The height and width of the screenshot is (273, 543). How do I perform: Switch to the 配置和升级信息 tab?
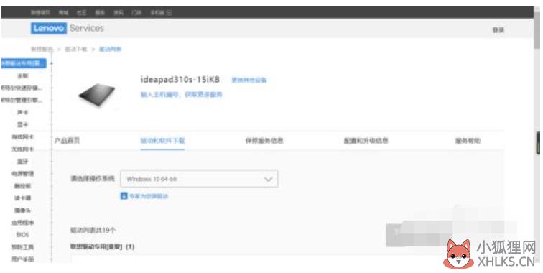(366, 140)
